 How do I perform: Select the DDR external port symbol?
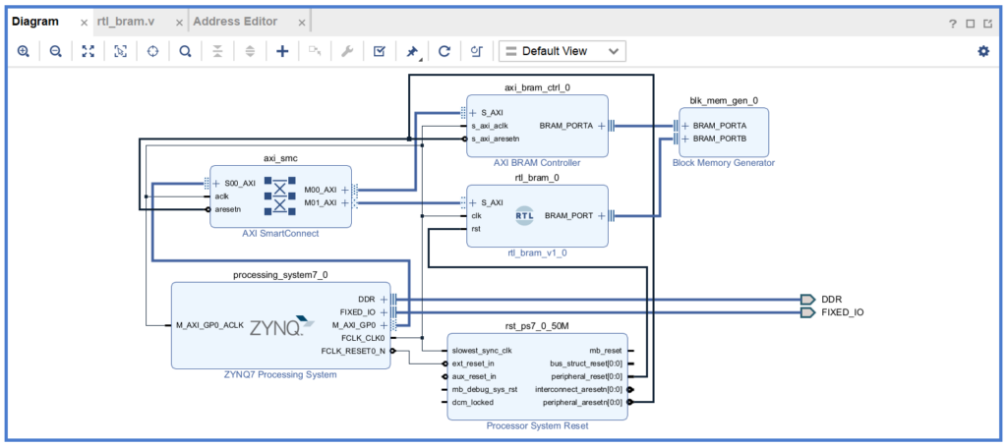coord(808,300)
